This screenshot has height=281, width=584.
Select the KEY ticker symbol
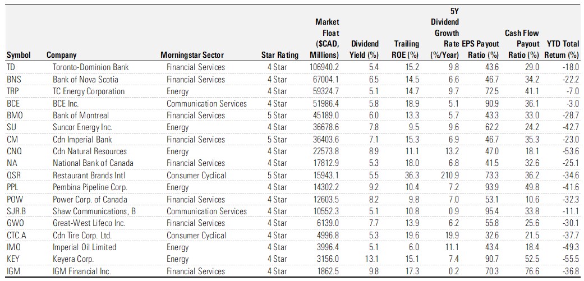click(13, 259)
